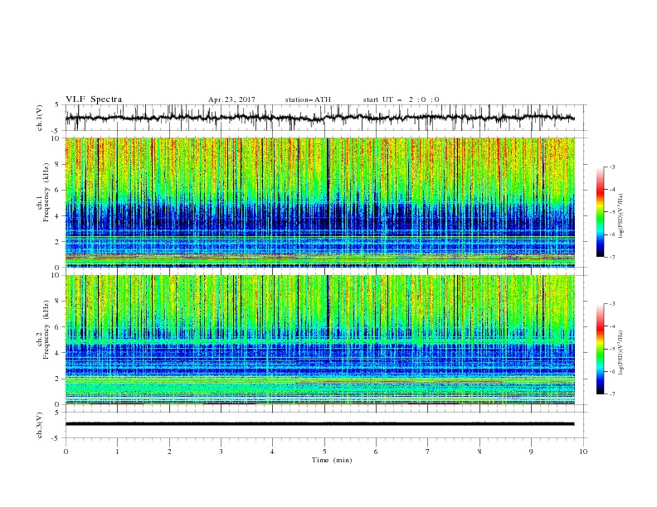The height and width of the screenshot is (507, 657).
Task: Click the "6" kHz tick on ch.1 frequency axis
Action: coord(58,190)
